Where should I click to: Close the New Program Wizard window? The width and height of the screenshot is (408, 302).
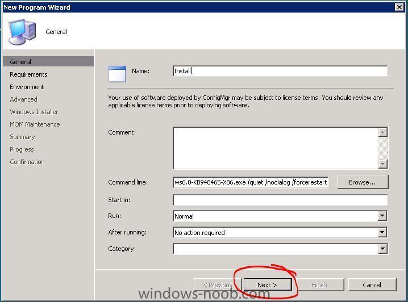(x=399, y=7)
